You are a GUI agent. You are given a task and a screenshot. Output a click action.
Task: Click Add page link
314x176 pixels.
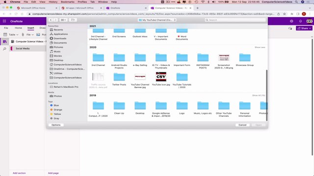(x=53, y=173)
